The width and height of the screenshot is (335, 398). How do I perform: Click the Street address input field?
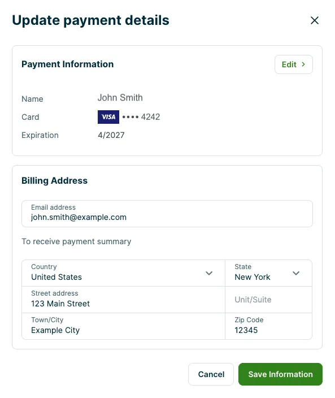[124, 300]
